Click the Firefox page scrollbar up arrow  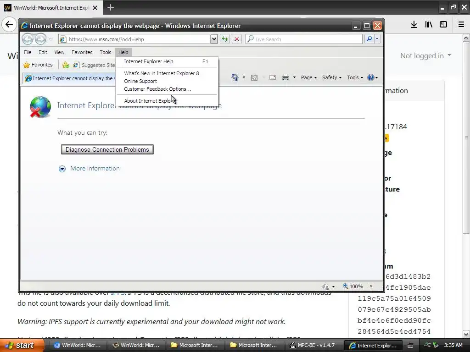pyautogui.click(x=466, y=38)
